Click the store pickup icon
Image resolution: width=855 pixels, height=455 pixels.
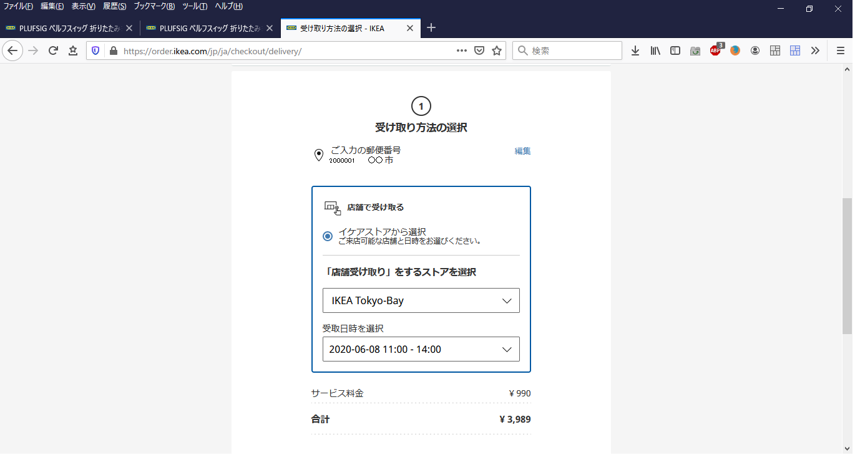(x=333, y=208)
